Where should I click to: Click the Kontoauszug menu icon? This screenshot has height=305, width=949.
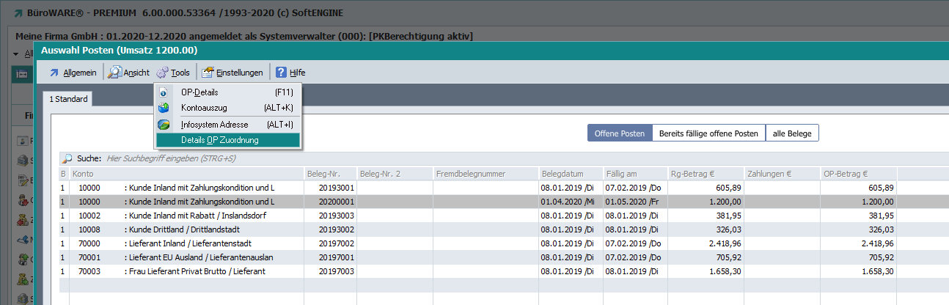[164, 108]
